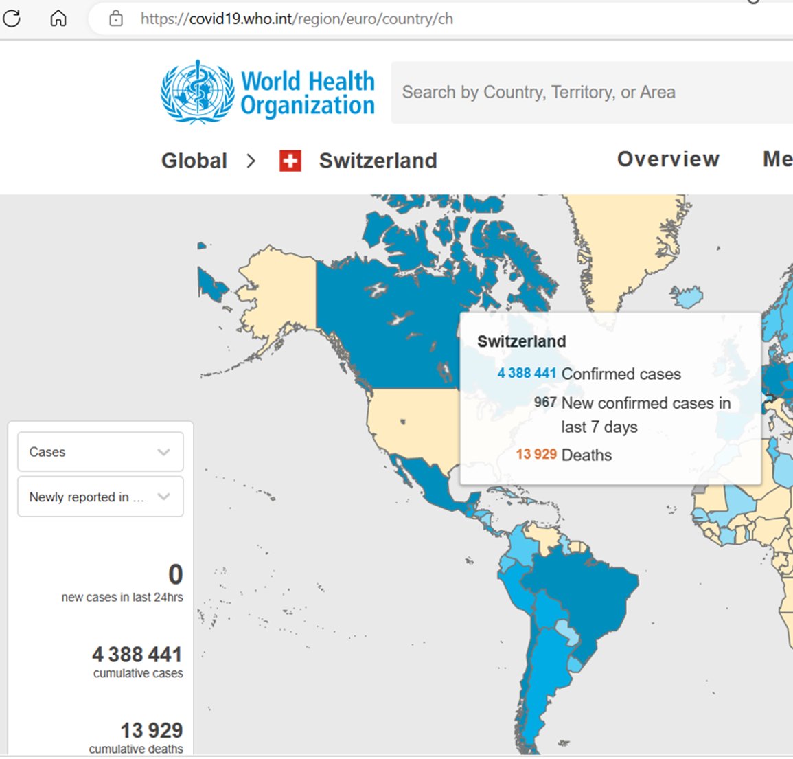Click the site security lock icon
The width and height of the screenshot is (793, 759).
click(116, 19)
